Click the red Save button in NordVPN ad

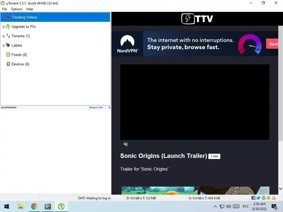tap(272, 44)
